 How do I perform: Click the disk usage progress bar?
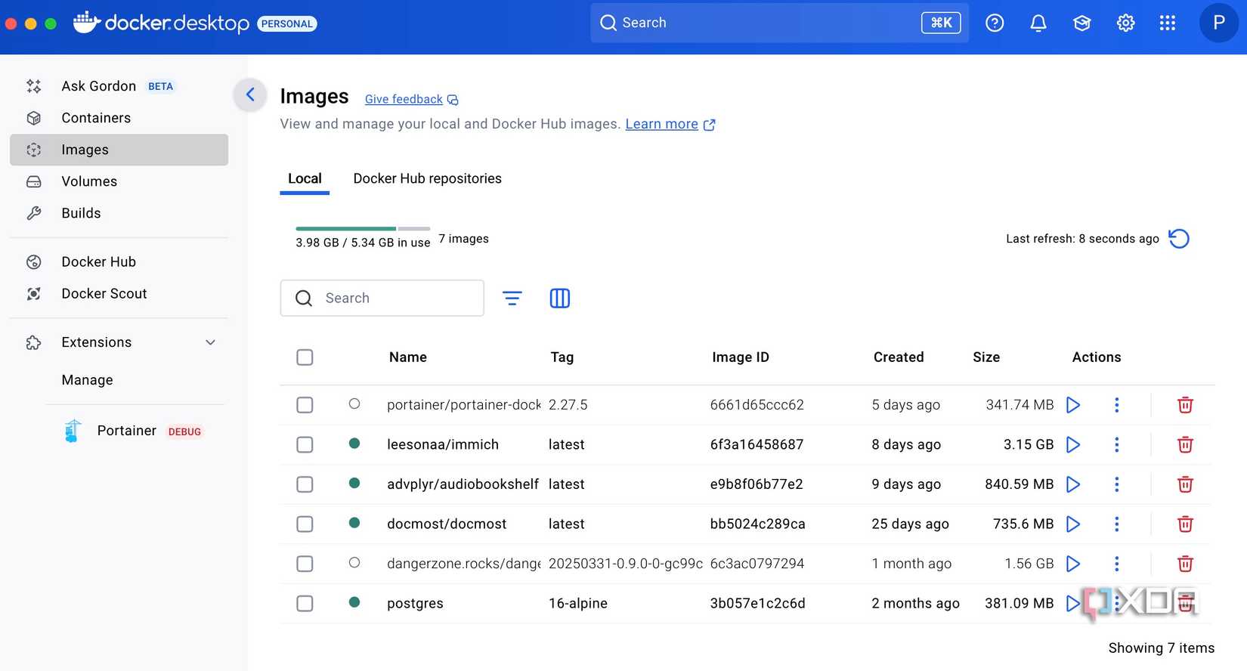click(x=363, y=228)
